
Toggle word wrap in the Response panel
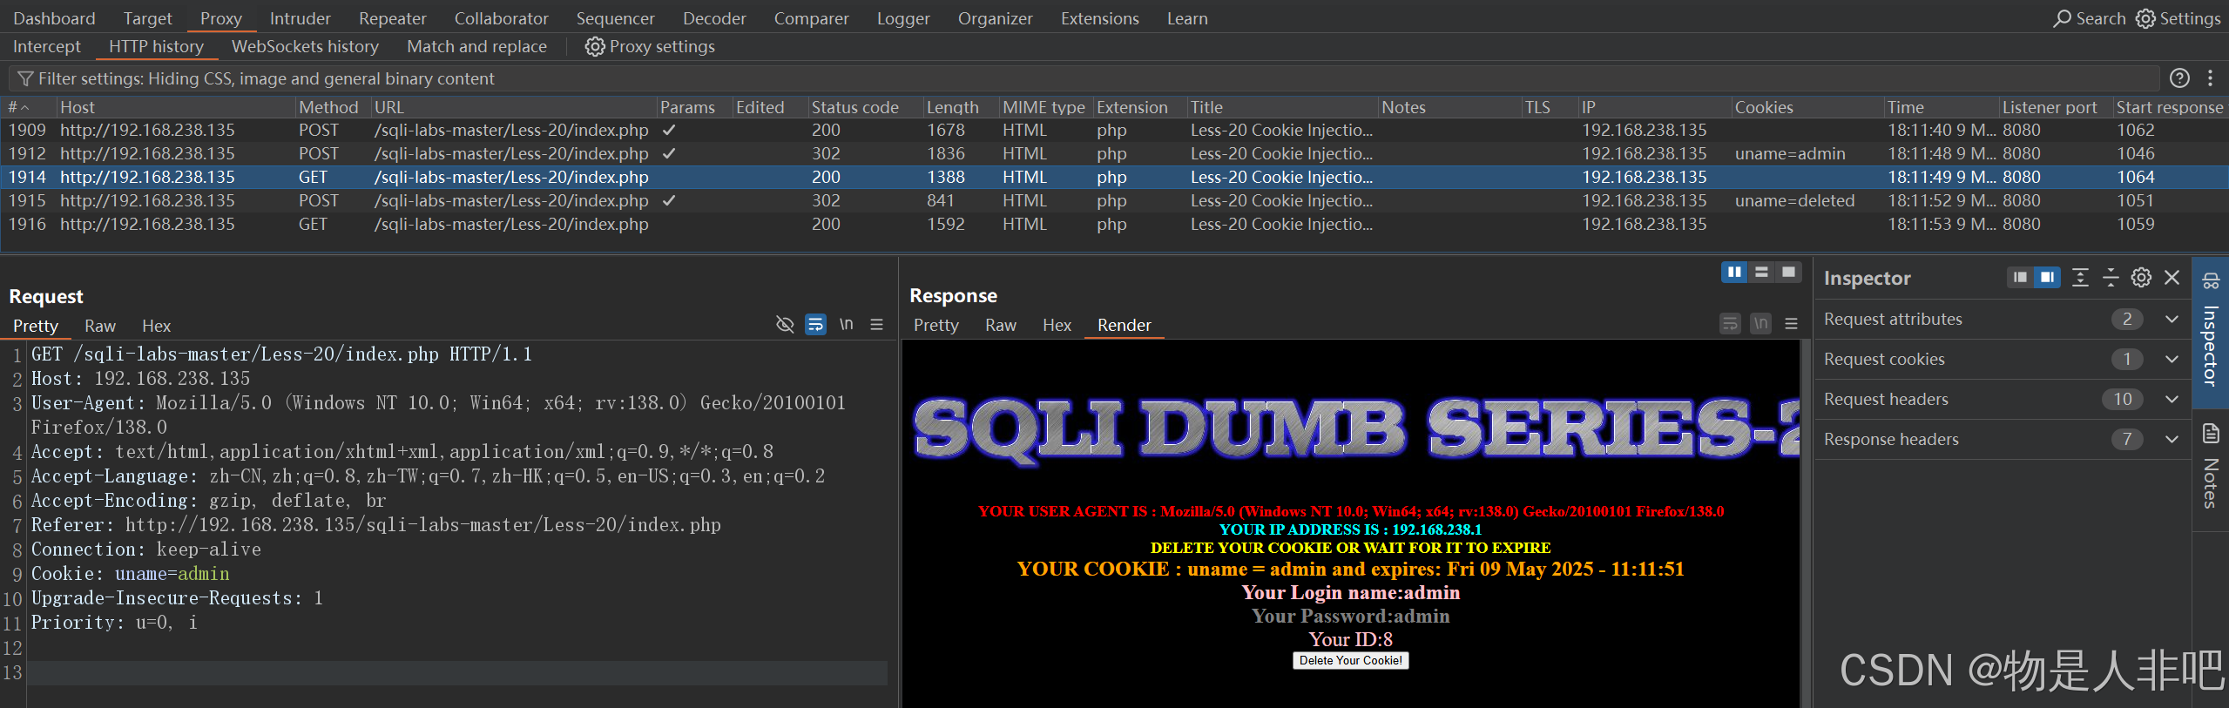tap(1730, 324)
